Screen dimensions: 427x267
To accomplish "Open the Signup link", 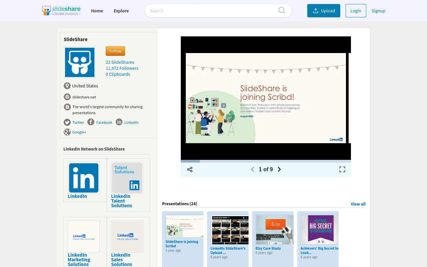I will [x=378, y=11].
